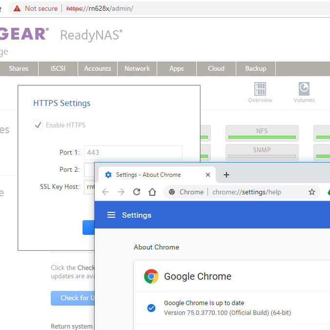Screen dimensions: 330x330
Task: Toggle the Enable HTTPS checkbox
Action: point(38,125)
